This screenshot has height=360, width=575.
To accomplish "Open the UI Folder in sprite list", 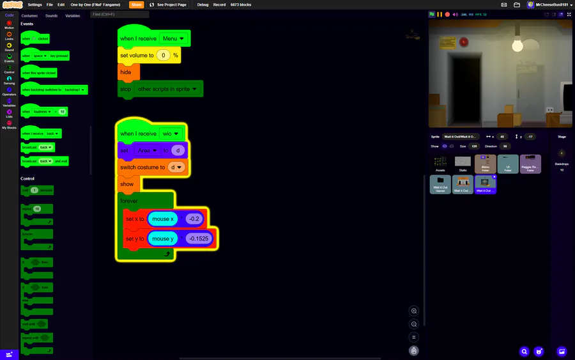I will pos(508,164).
